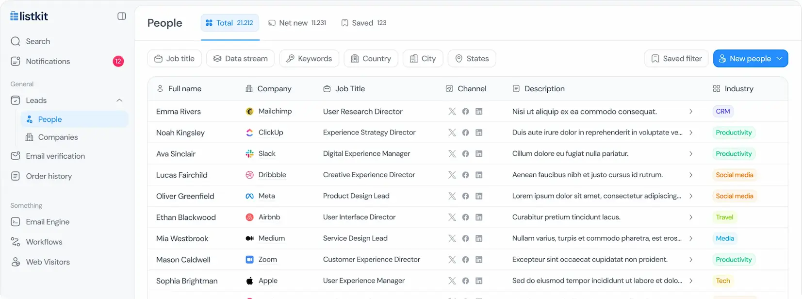Open Mia Westbrook's X profile icon
This screenshot has height=299, width=802.
pyautogui.click(x=452, y=238)
